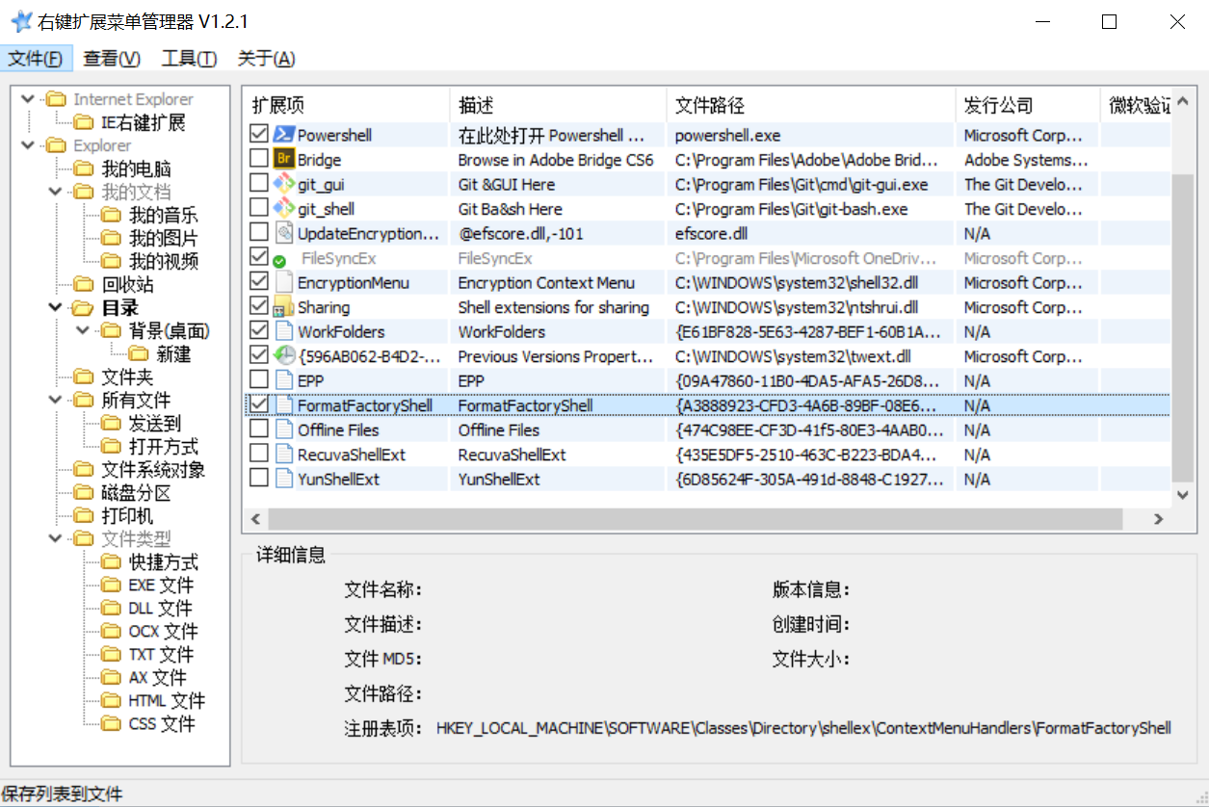Click the Powershell row icon
The height and width of the screenshot is (807, 1209).
[x=283, y=135]
